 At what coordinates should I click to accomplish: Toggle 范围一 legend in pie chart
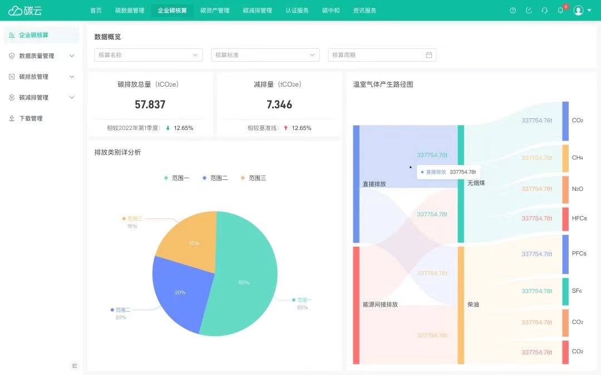[x=177, y=178]
